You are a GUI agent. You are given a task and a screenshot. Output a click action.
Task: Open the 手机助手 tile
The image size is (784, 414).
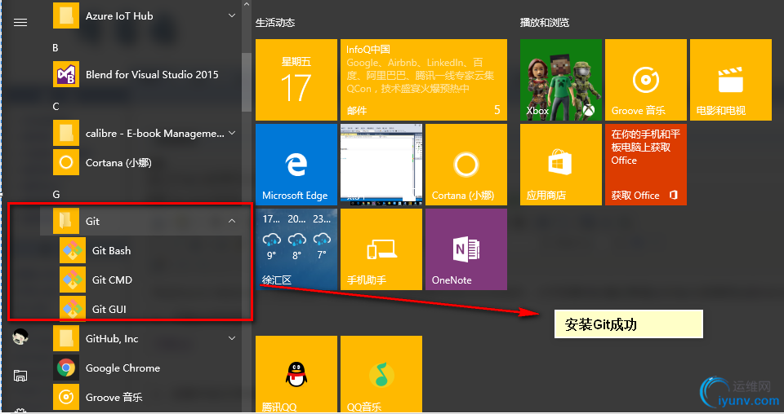381,249
